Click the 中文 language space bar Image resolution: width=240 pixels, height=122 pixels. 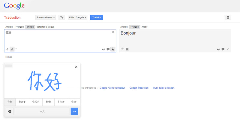42,111
